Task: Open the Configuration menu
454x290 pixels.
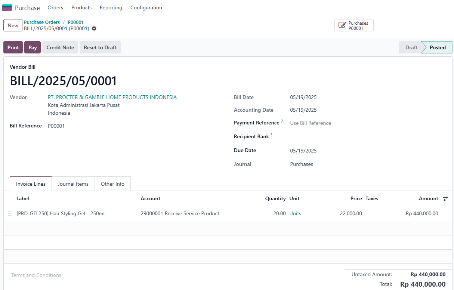Action: tap(146, 7)
